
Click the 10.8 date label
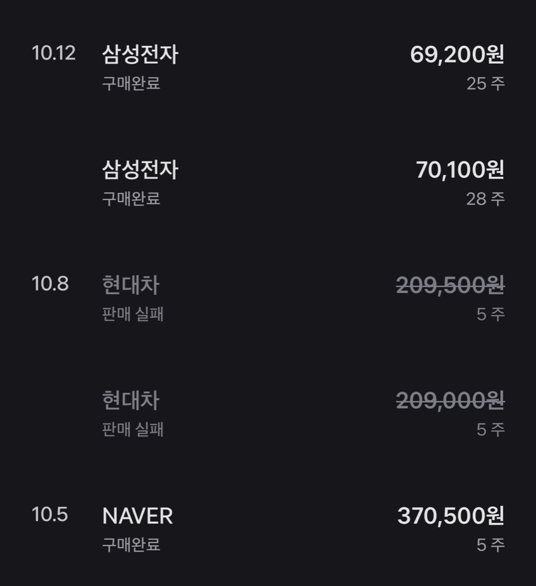pos(50,283)
